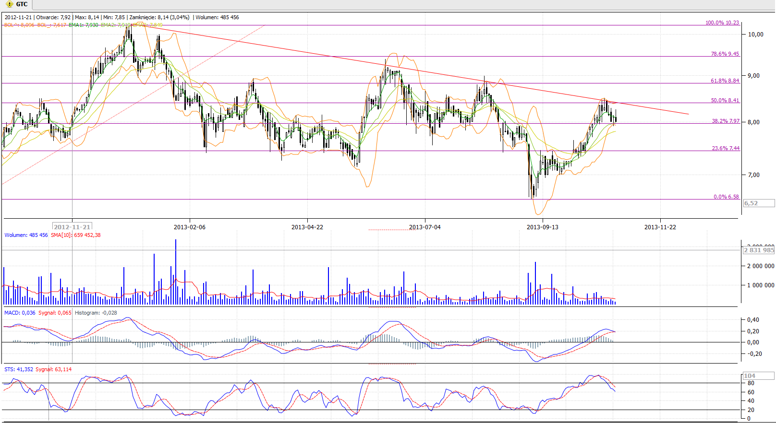The height and width of the screenshot is (423, 776).
Task: Click the 38.2% 7.97 Fibonacci label
Action: coord(726,121)
